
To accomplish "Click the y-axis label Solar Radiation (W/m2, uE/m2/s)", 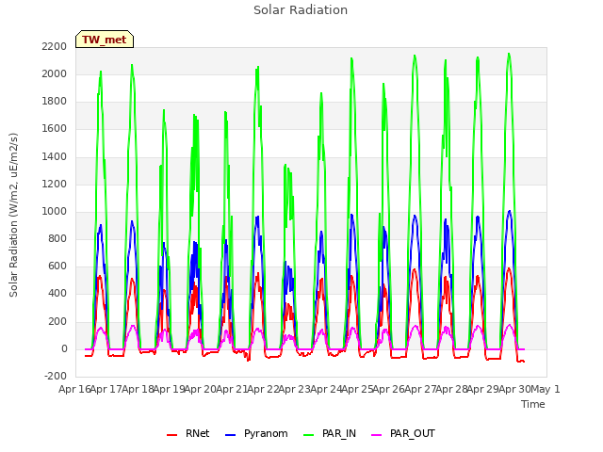I will pyautogui.click(x=13, y=215).
